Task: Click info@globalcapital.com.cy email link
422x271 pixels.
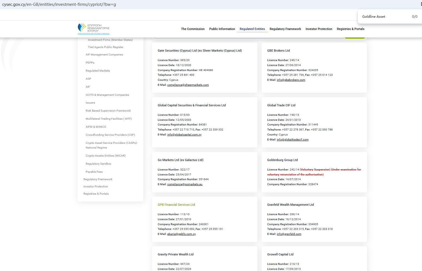Action: click(x=184, y=135)
